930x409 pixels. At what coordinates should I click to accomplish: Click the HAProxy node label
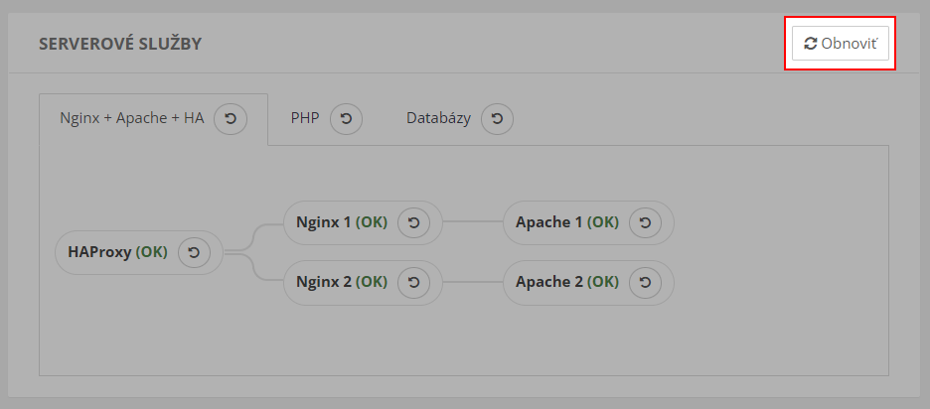(x=99, y=253)
